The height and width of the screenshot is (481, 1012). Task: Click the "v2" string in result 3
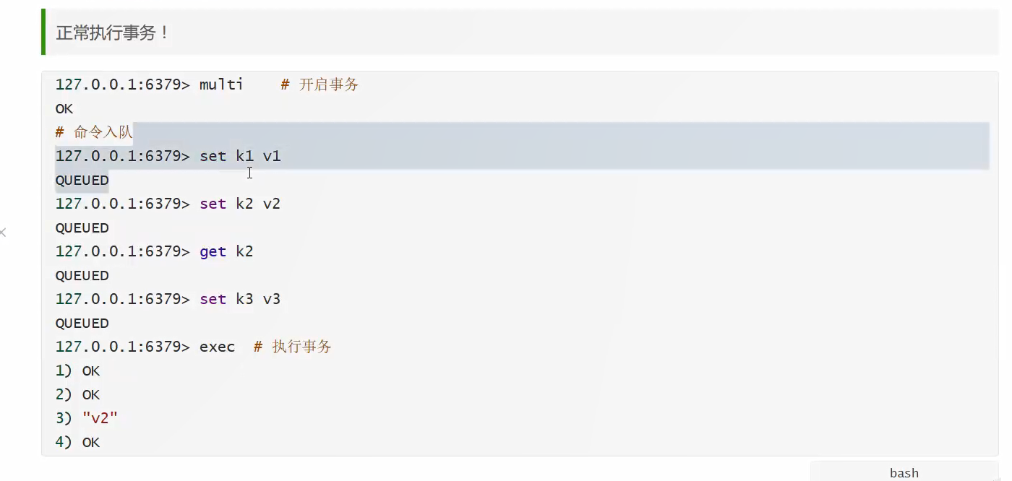[x=100, y=418]
